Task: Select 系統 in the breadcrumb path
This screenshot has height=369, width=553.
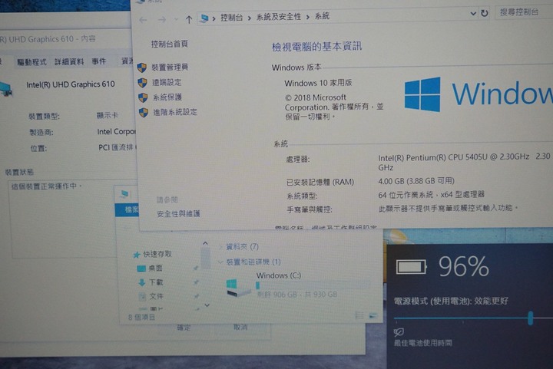Action: point(322,16)
